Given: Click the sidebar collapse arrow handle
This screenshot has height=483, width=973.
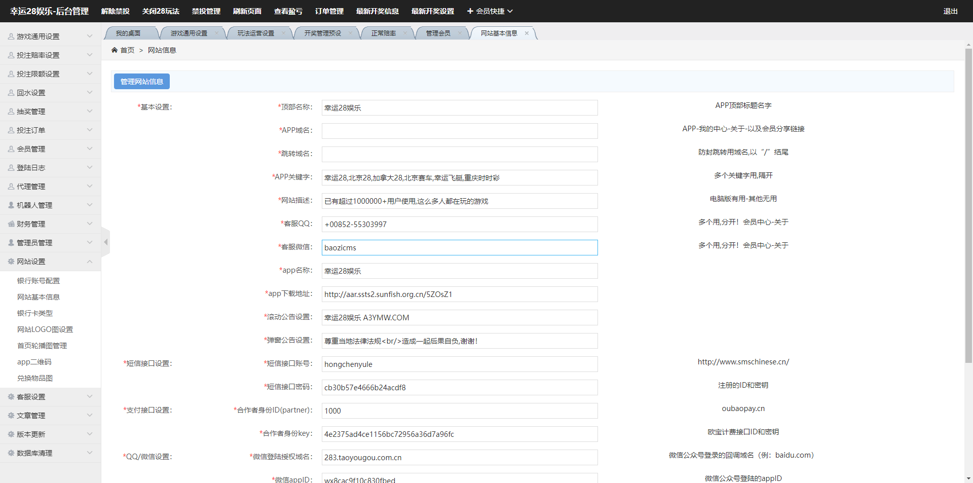Looking at the screenshot, I should tap(105, 242).
